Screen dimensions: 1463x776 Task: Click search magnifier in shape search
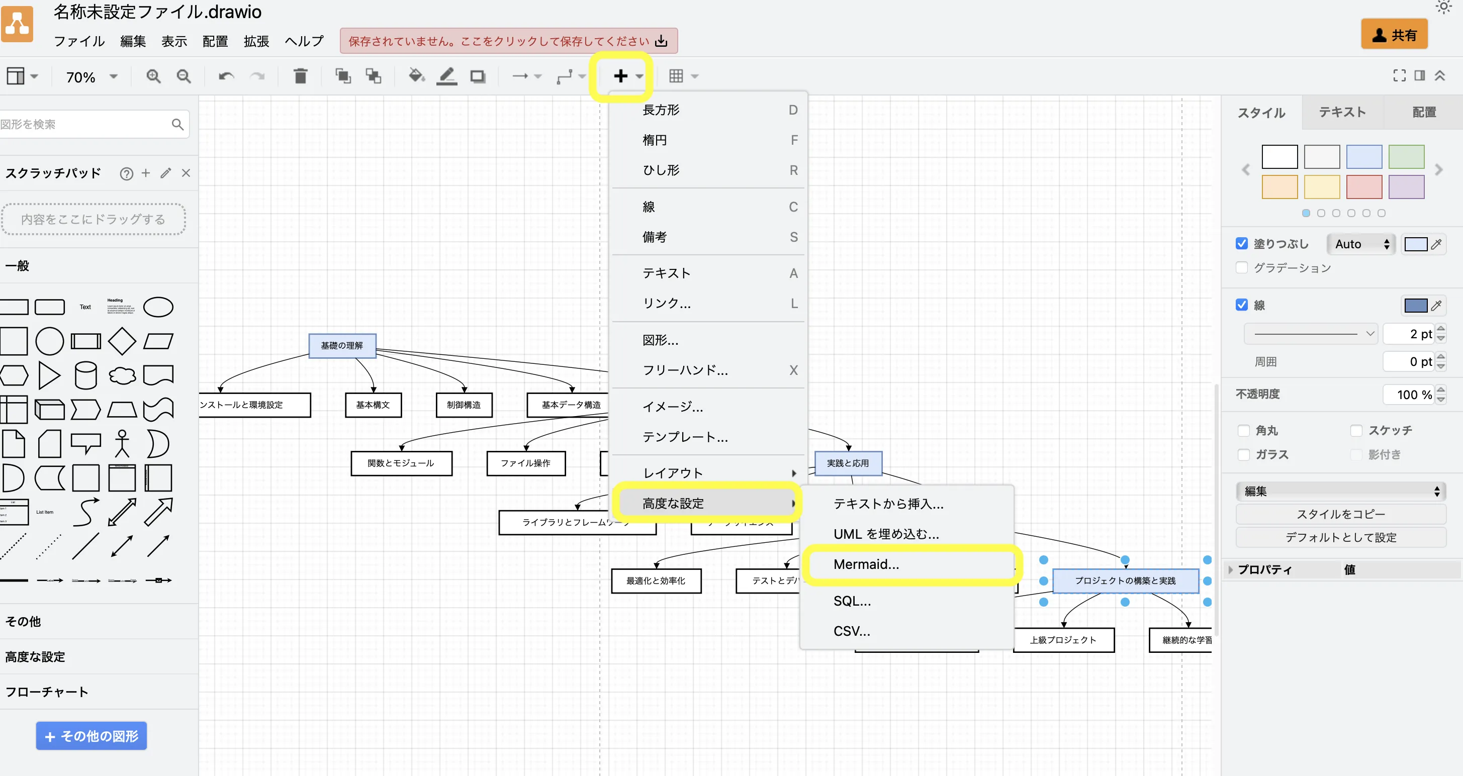177,124
